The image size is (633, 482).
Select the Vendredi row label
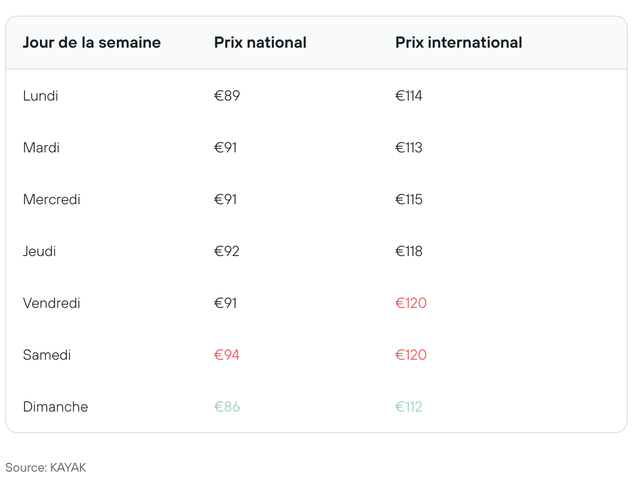point(52,303)
